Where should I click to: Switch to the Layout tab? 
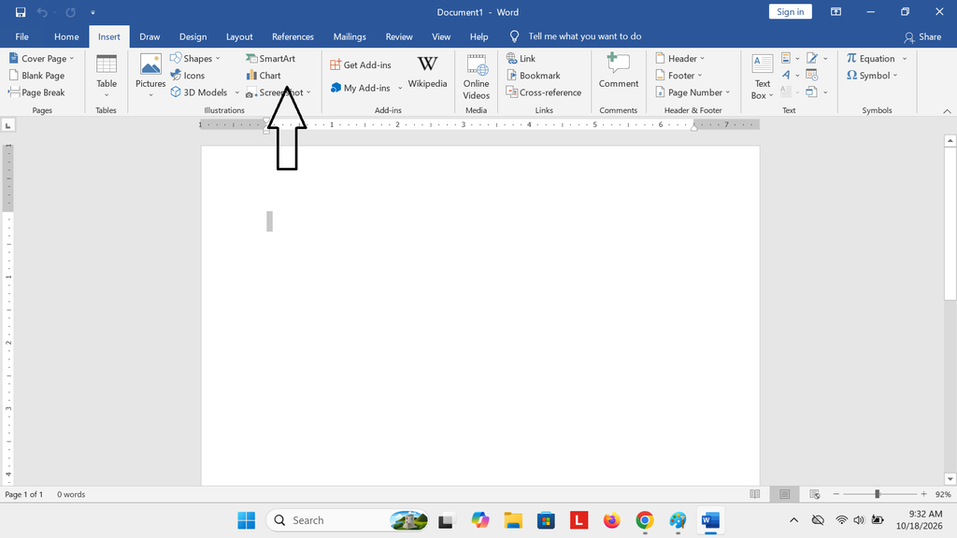point(239,36)
